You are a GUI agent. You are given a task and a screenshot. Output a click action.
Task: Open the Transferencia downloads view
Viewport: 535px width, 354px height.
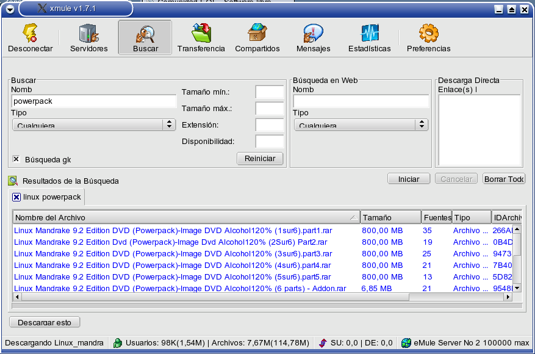[201, 38]
